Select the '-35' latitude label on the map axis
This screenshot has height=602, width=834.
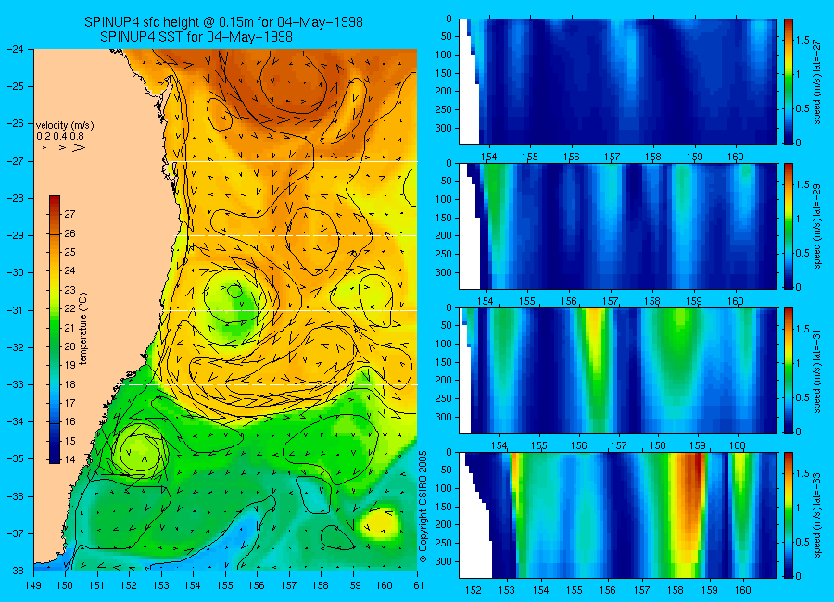pos(14,459)
